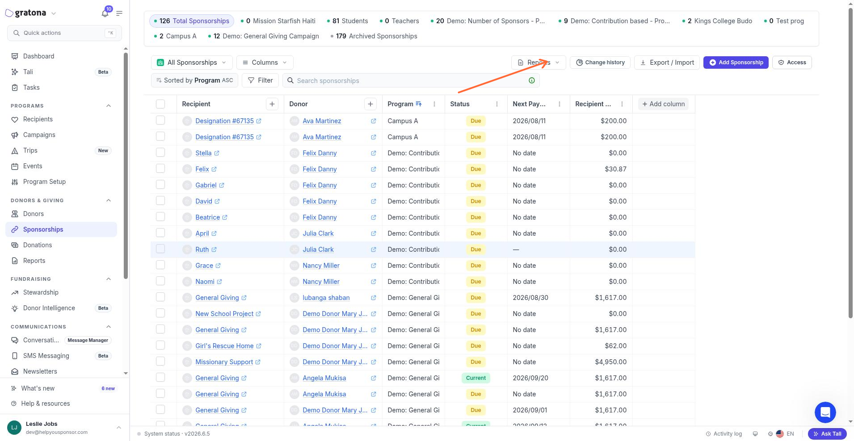The width and height of the screenshot is (854, 441).
Task: Check the Girl's Rescue Home row checkbox
Action: pyautogui.click(x=160, y=345)
